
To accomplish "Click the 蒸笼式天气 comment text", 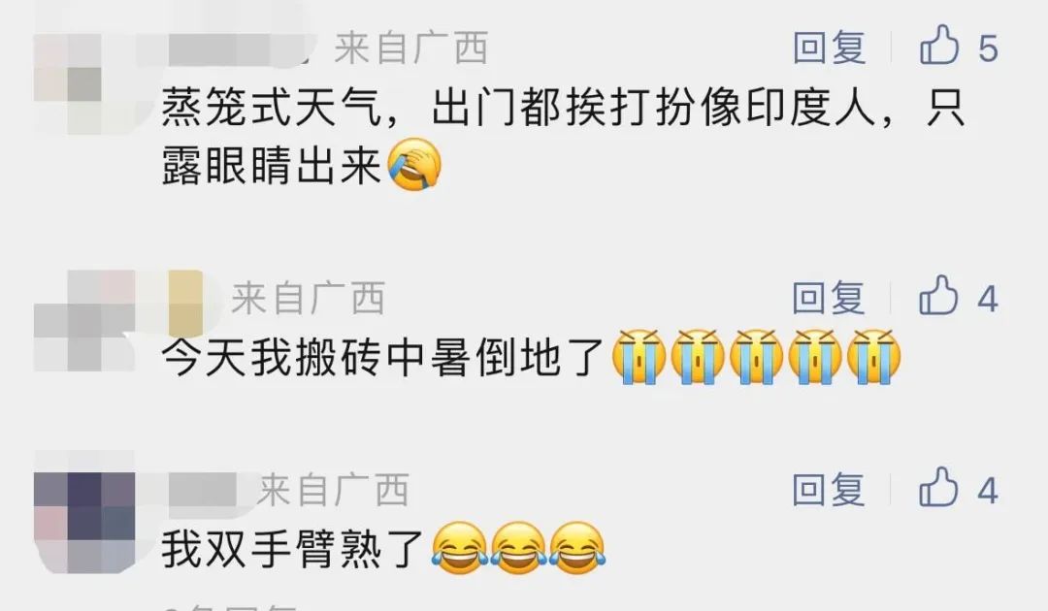I will [x=562, y=136].
